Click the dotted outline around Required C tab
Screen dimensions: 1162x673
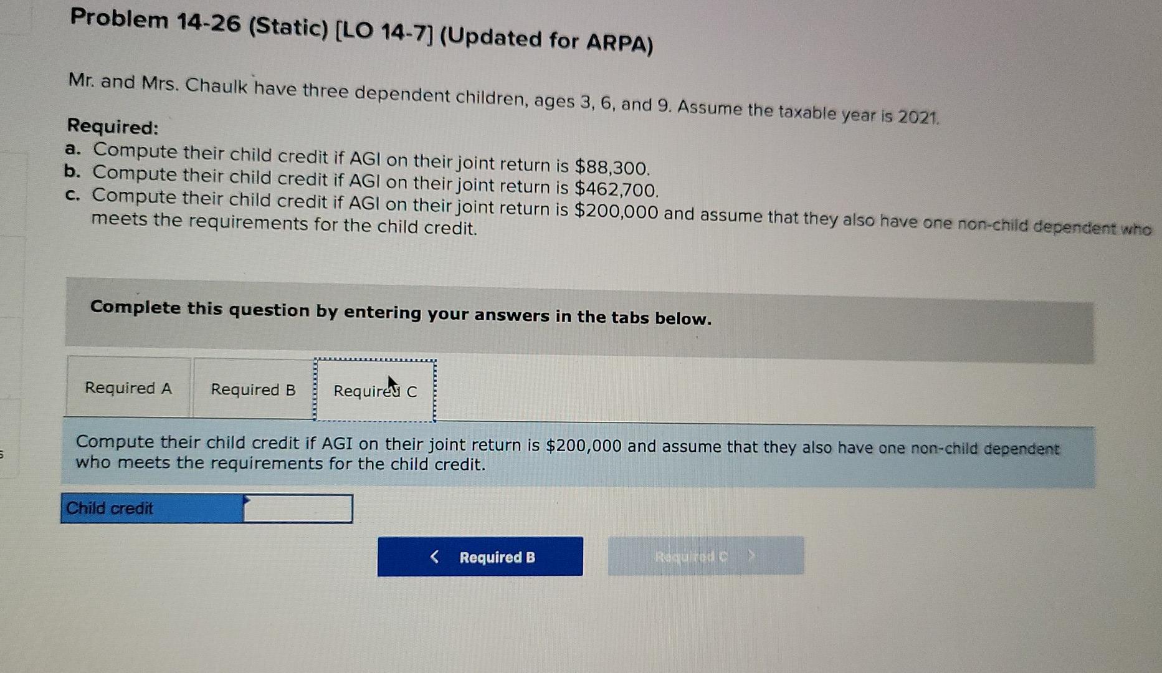pos(374,361)
